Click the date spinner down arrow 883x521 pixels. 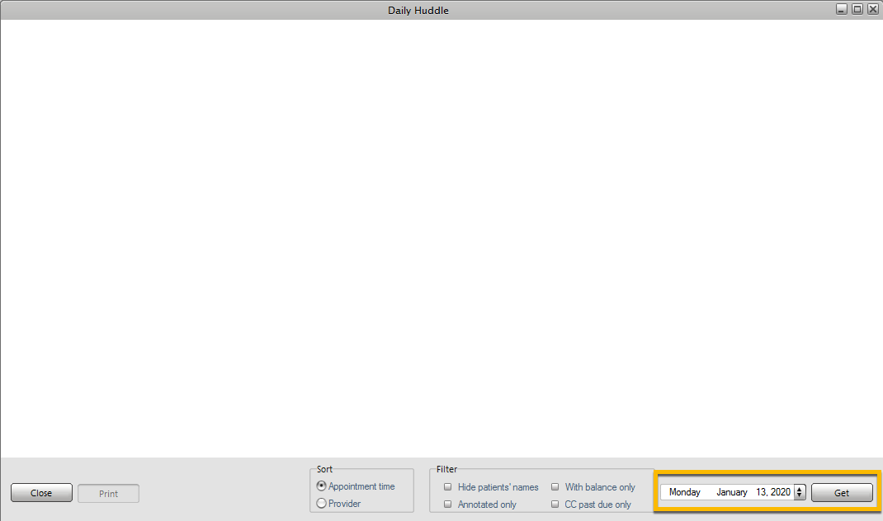click(799, 496)
